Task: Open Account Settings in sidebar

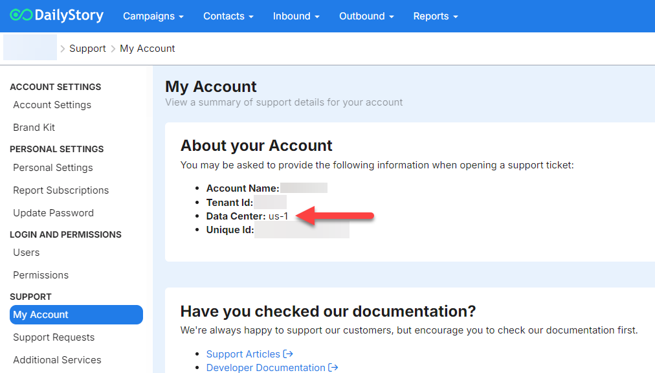Action: (x=52, y=105)
